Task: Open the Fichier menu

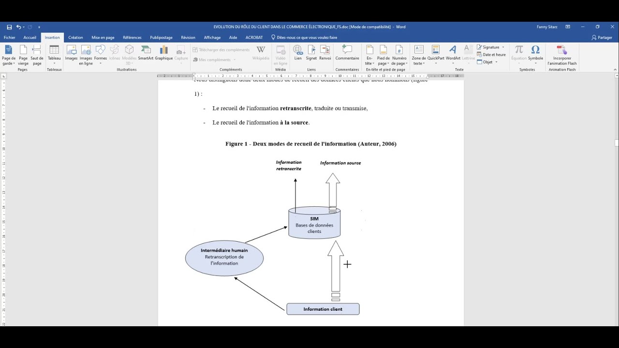Action: click(10, 38)
